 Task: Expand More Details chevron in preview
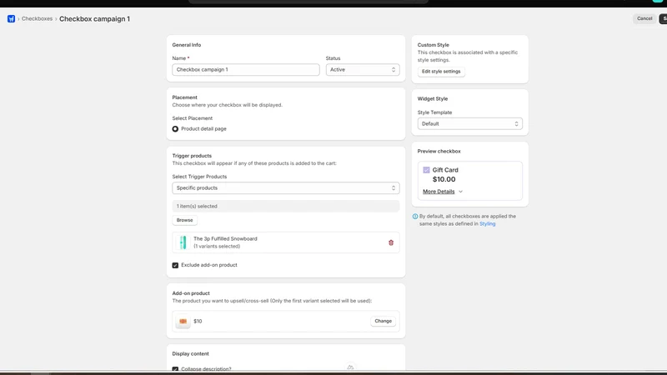(461, 192)
